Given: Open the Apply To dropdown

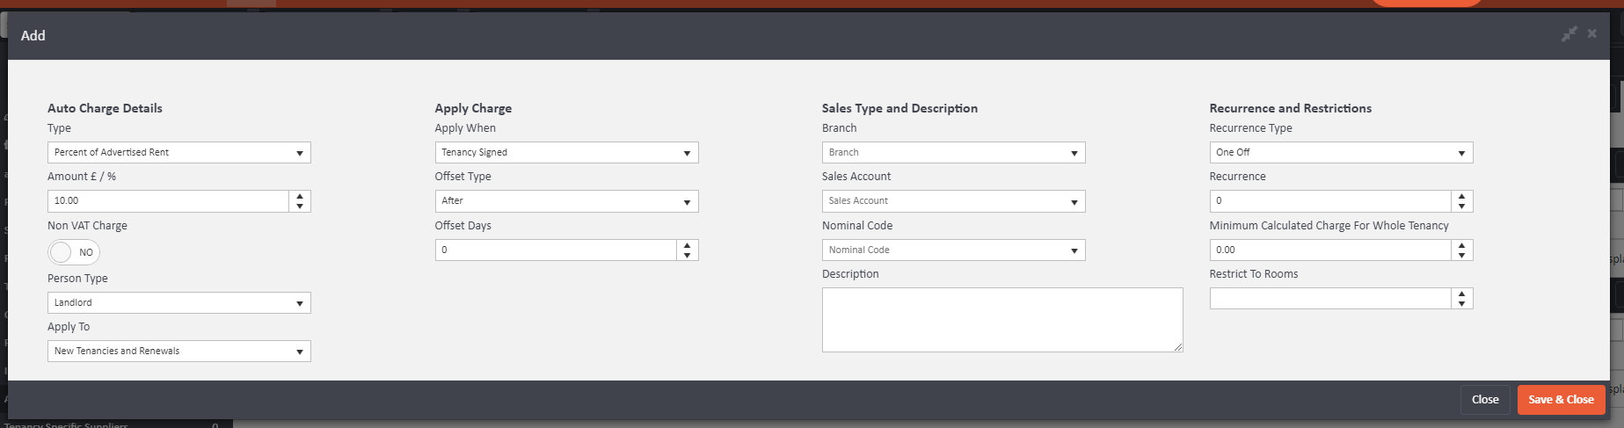Looking at the screenshot, I should click(x=178, y=352).
